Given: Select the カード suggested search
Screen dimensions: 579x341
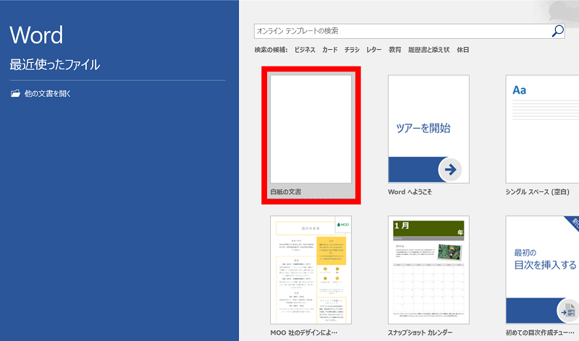Looking at the screenshot, I should [x=330, y=50].
